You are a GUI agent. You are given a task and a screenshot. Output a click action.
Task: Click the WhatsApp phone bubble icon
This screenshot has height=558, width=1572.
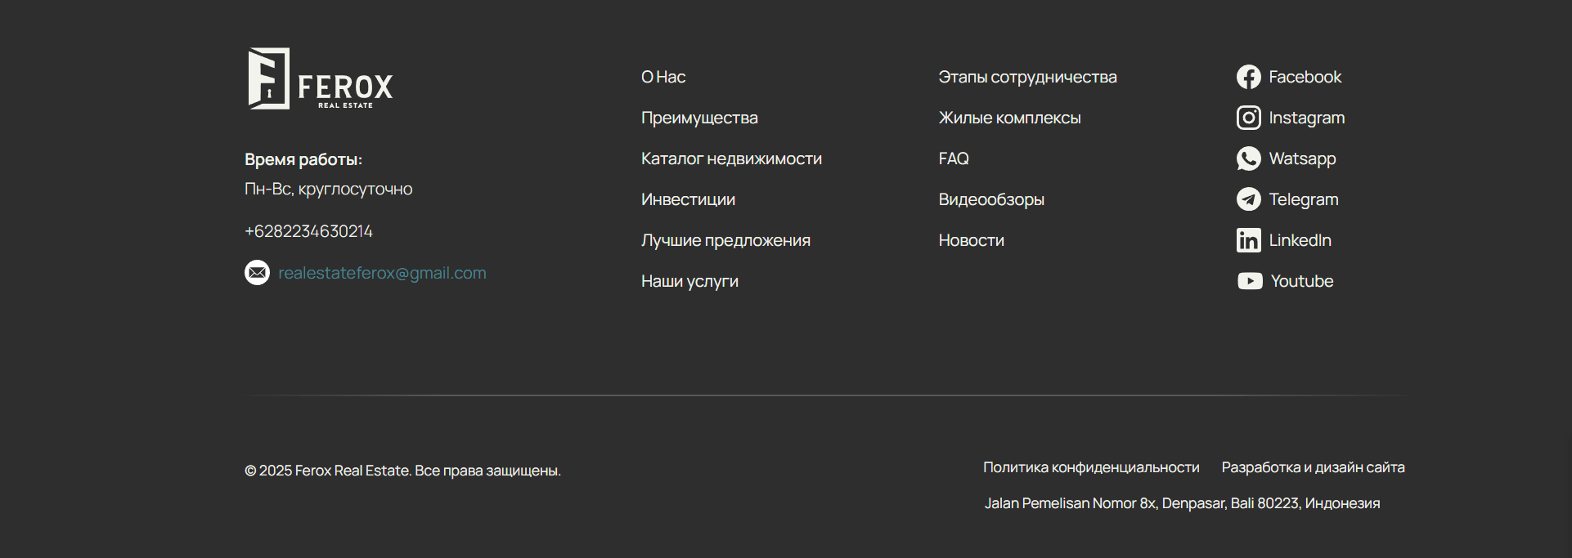(x=1248, y=158)
